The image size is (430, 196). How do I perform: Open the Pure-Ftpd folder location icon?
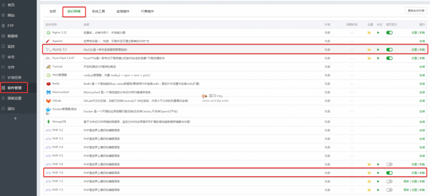coord(369,58)
